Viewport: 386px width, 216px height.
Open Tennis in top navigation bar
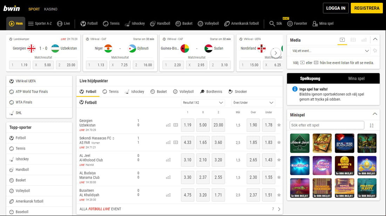111,23
